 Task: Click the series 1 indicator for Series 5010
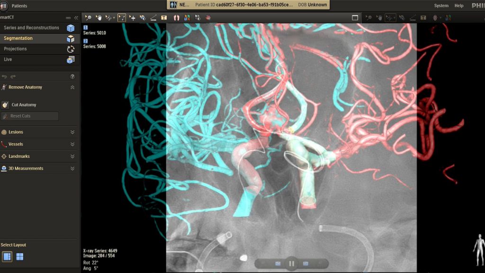86,27
